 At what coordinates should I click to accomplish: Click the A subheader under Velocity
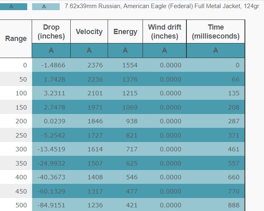coord(89,50)
